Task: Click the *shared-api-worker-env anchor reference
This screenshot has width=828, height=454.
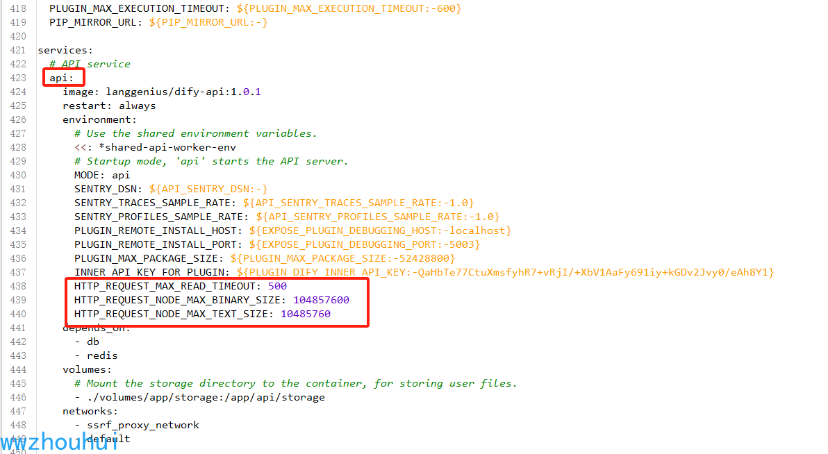Action: [x=167, y=147]
